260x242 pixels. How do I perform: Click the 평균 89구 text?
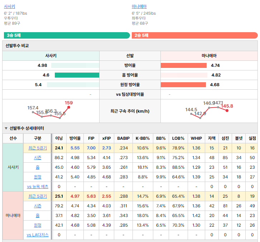[12, 23]
